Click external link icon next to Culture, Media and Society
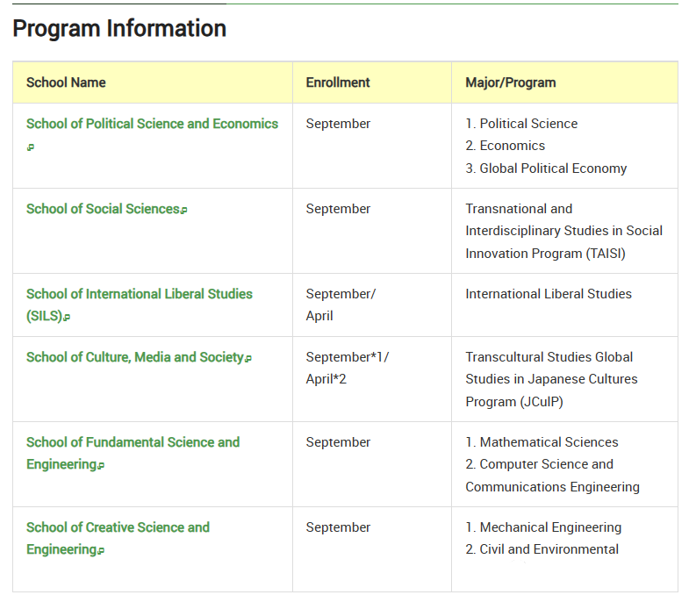Screen dimensions: 696x602 [x=248, y=358]
